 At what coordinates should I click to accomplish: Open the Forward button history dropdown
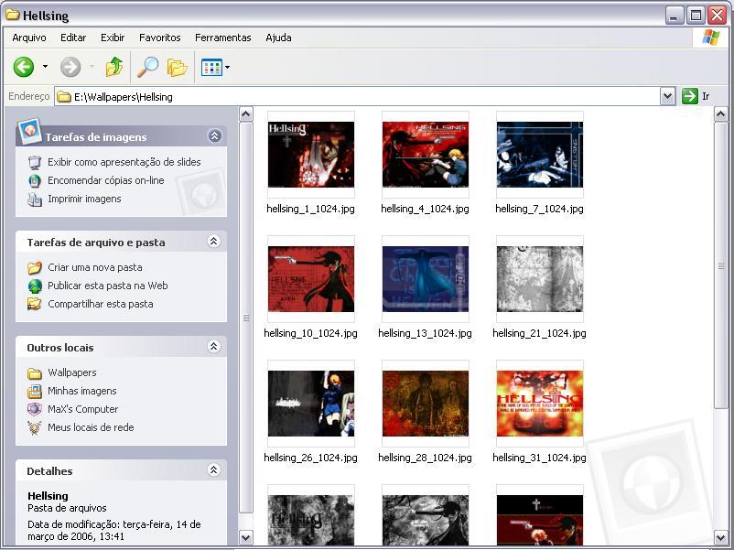92,67
